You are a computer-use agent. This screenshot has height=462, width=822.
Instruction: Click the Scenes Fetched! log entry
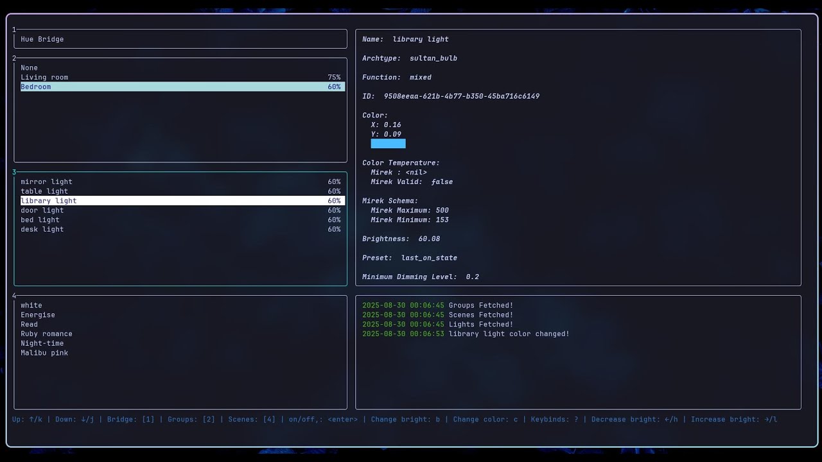coord(438,315)
